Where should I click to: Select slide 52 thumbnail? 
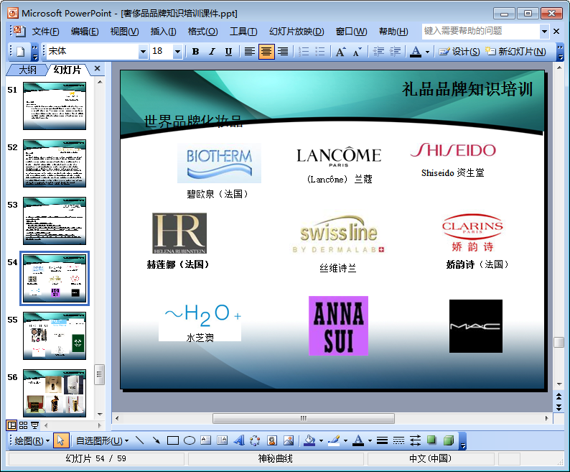pos(55,163)
